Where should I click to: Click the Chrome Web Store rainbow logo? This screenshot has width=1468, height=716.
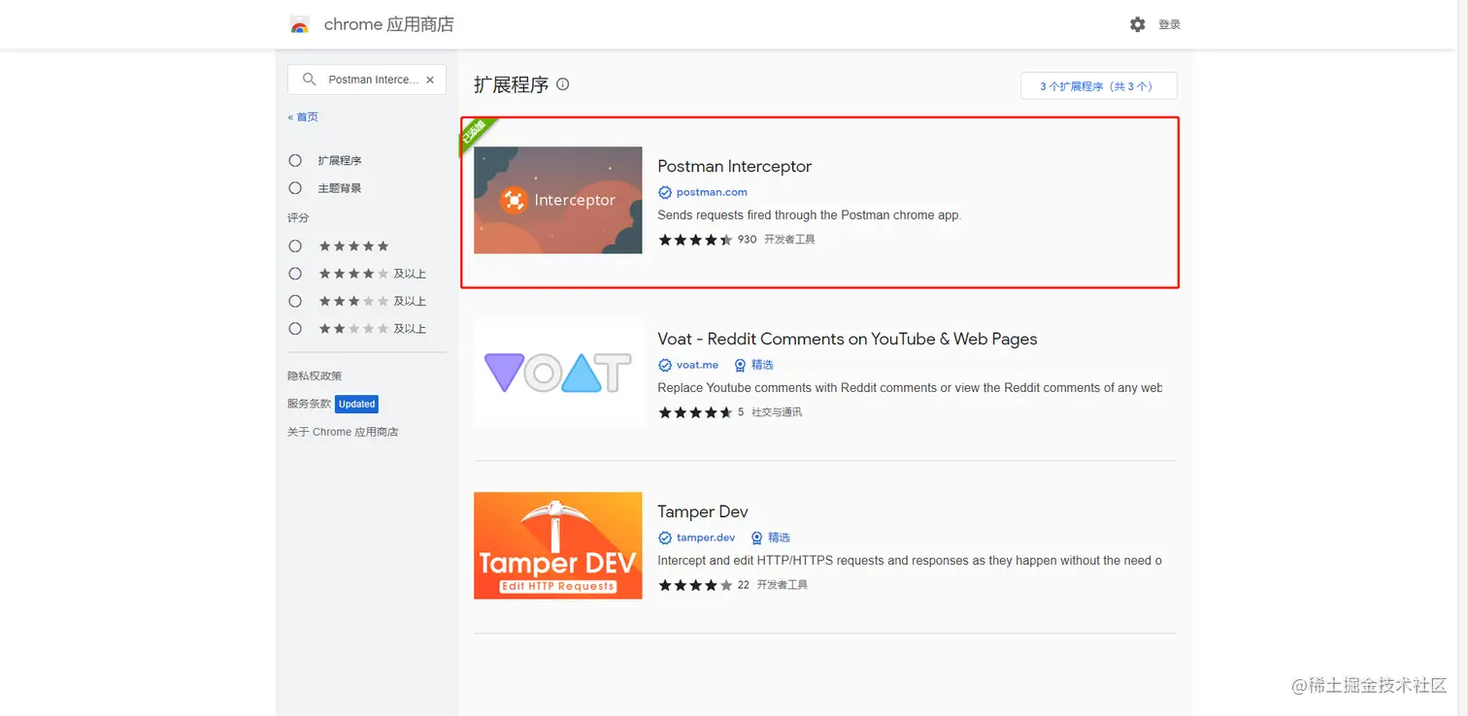point(300,25)
